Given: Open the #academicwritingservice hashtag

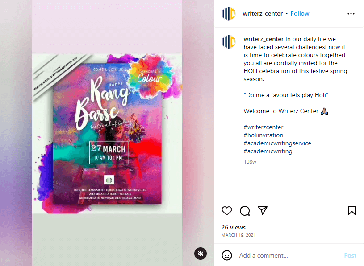Looking at the screenshot, I should [x=277, y=143].
